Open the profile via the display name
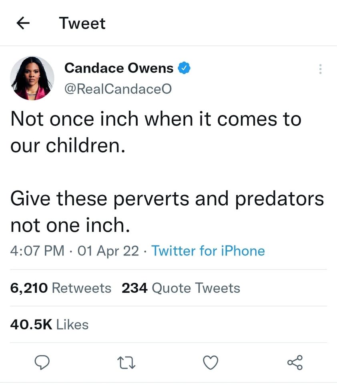Viewport: 337px width, 385px height. (x=119, y=68)
